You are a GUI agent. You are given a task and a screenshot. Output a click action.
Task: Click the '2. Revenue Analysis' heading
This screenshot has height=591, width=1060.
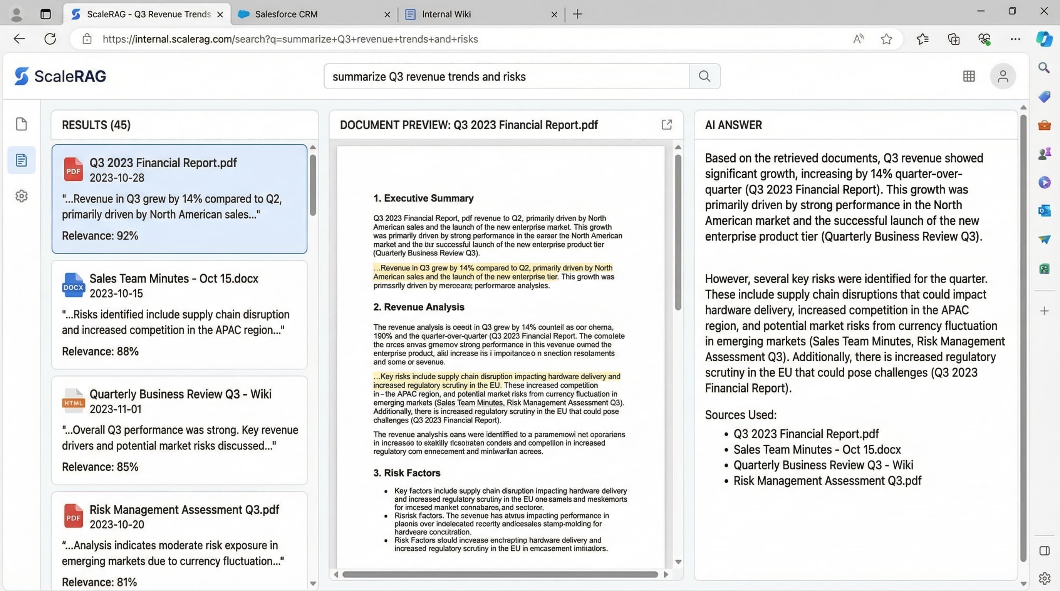click(418, 307)
